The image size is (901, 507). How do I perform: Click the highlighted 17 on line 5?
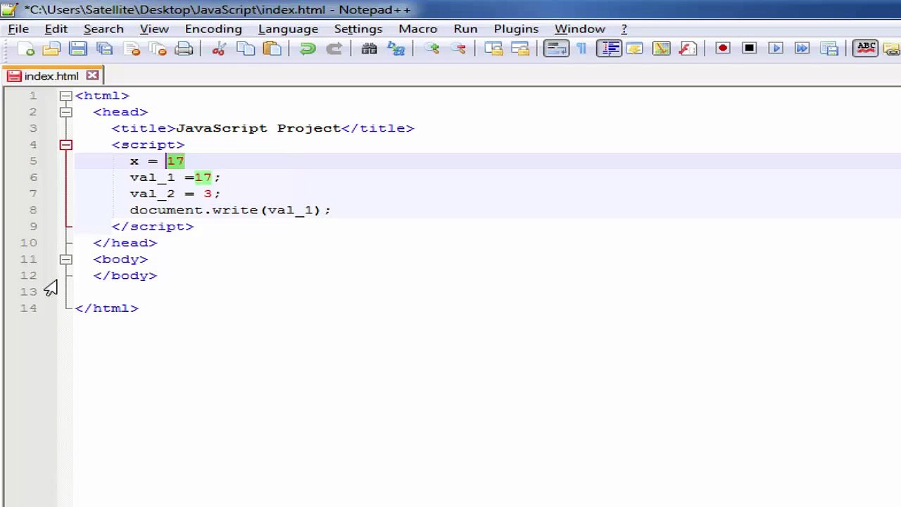(x=175, y=161)
